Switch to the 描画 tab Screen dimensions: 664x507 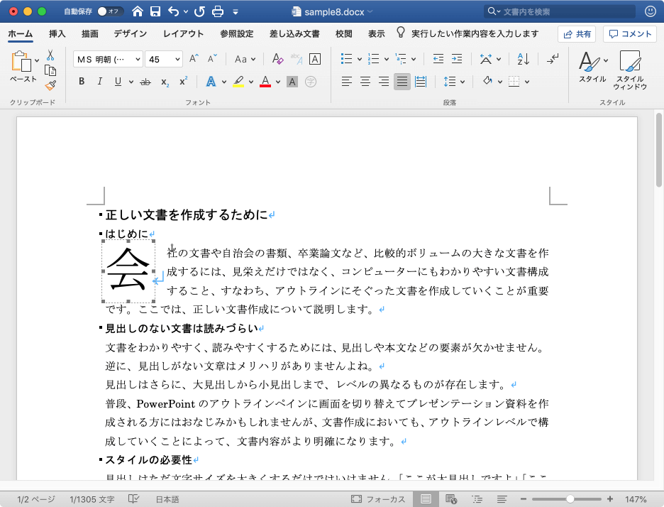coord(90,34)
